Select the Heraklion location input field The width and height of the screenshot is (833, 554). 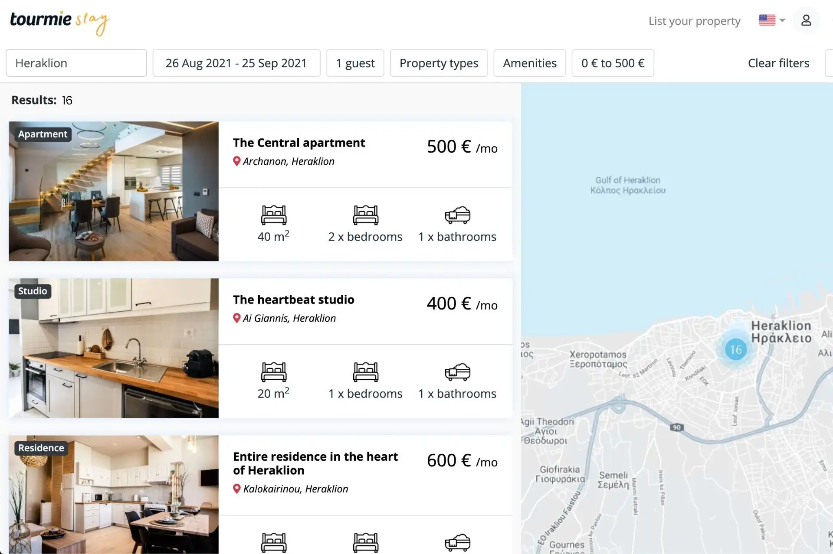tap(76, 62)
